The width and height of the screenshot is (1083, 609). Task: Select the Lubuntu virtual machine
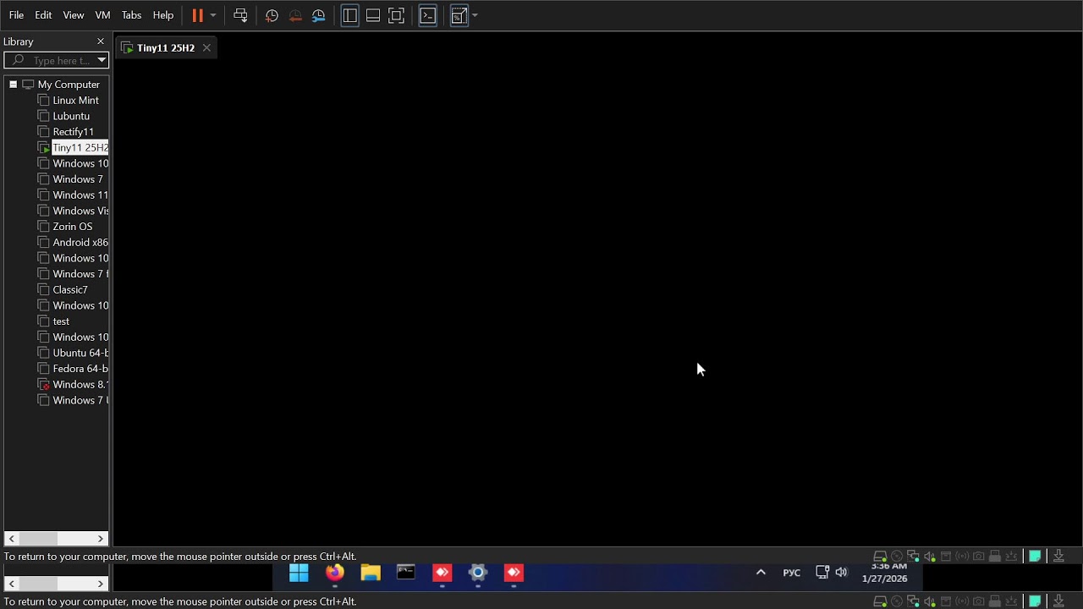pos(71,116)
